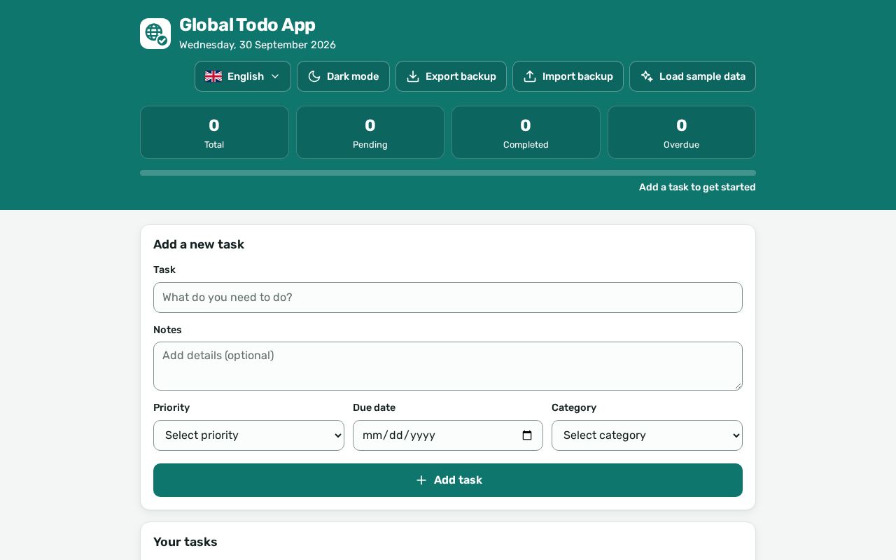Screen dimensions: 896x560
Task: Open the English language dropdown
Action: (x=243, y=76)
